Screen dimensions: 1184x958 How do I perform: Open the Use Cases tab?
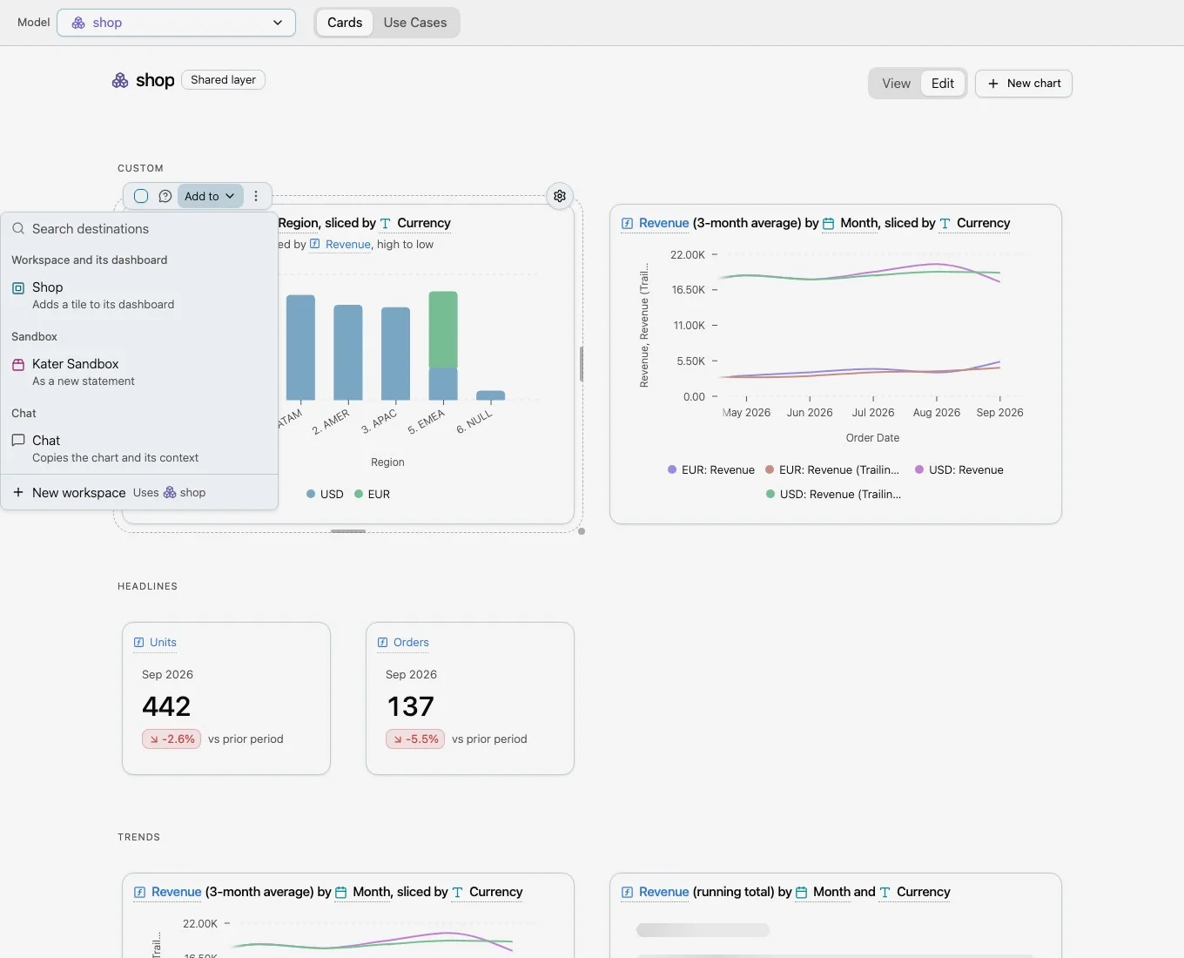pos(415,23)
